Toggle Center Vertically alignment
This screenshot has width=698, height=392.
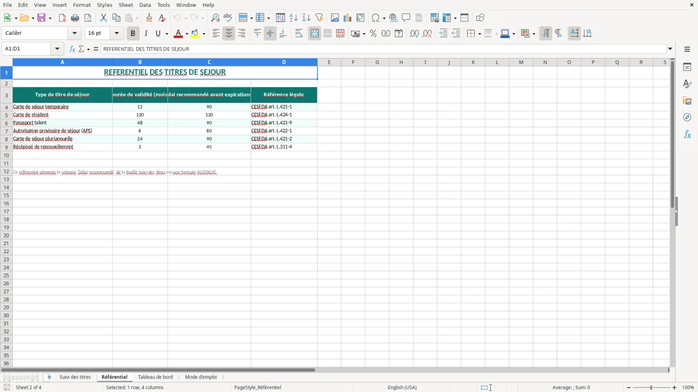pos(270,34)
